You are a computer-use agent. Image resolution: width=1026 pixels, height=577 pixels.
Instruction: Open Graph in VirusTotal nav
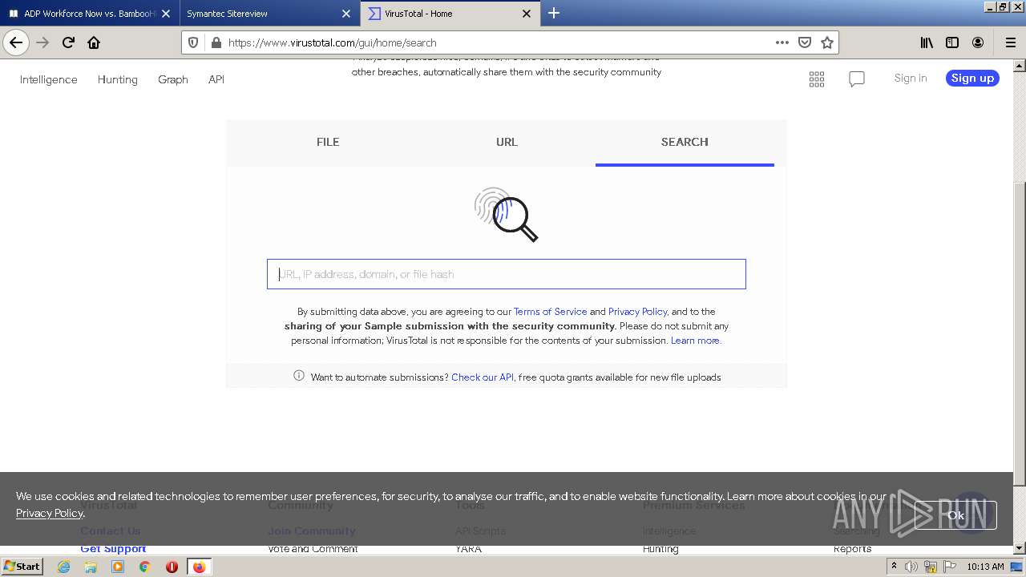point(173,79)
